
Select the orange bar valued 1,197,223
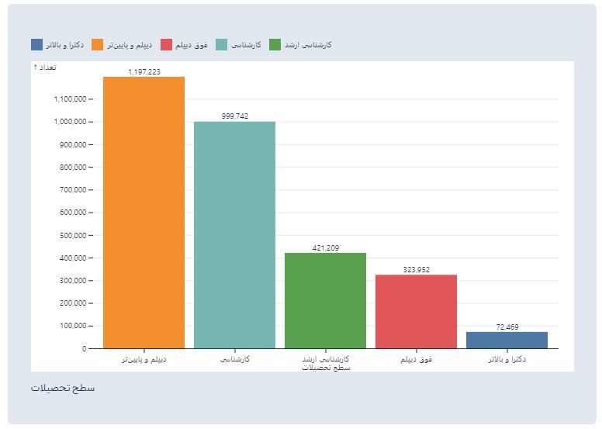(144, 213)
